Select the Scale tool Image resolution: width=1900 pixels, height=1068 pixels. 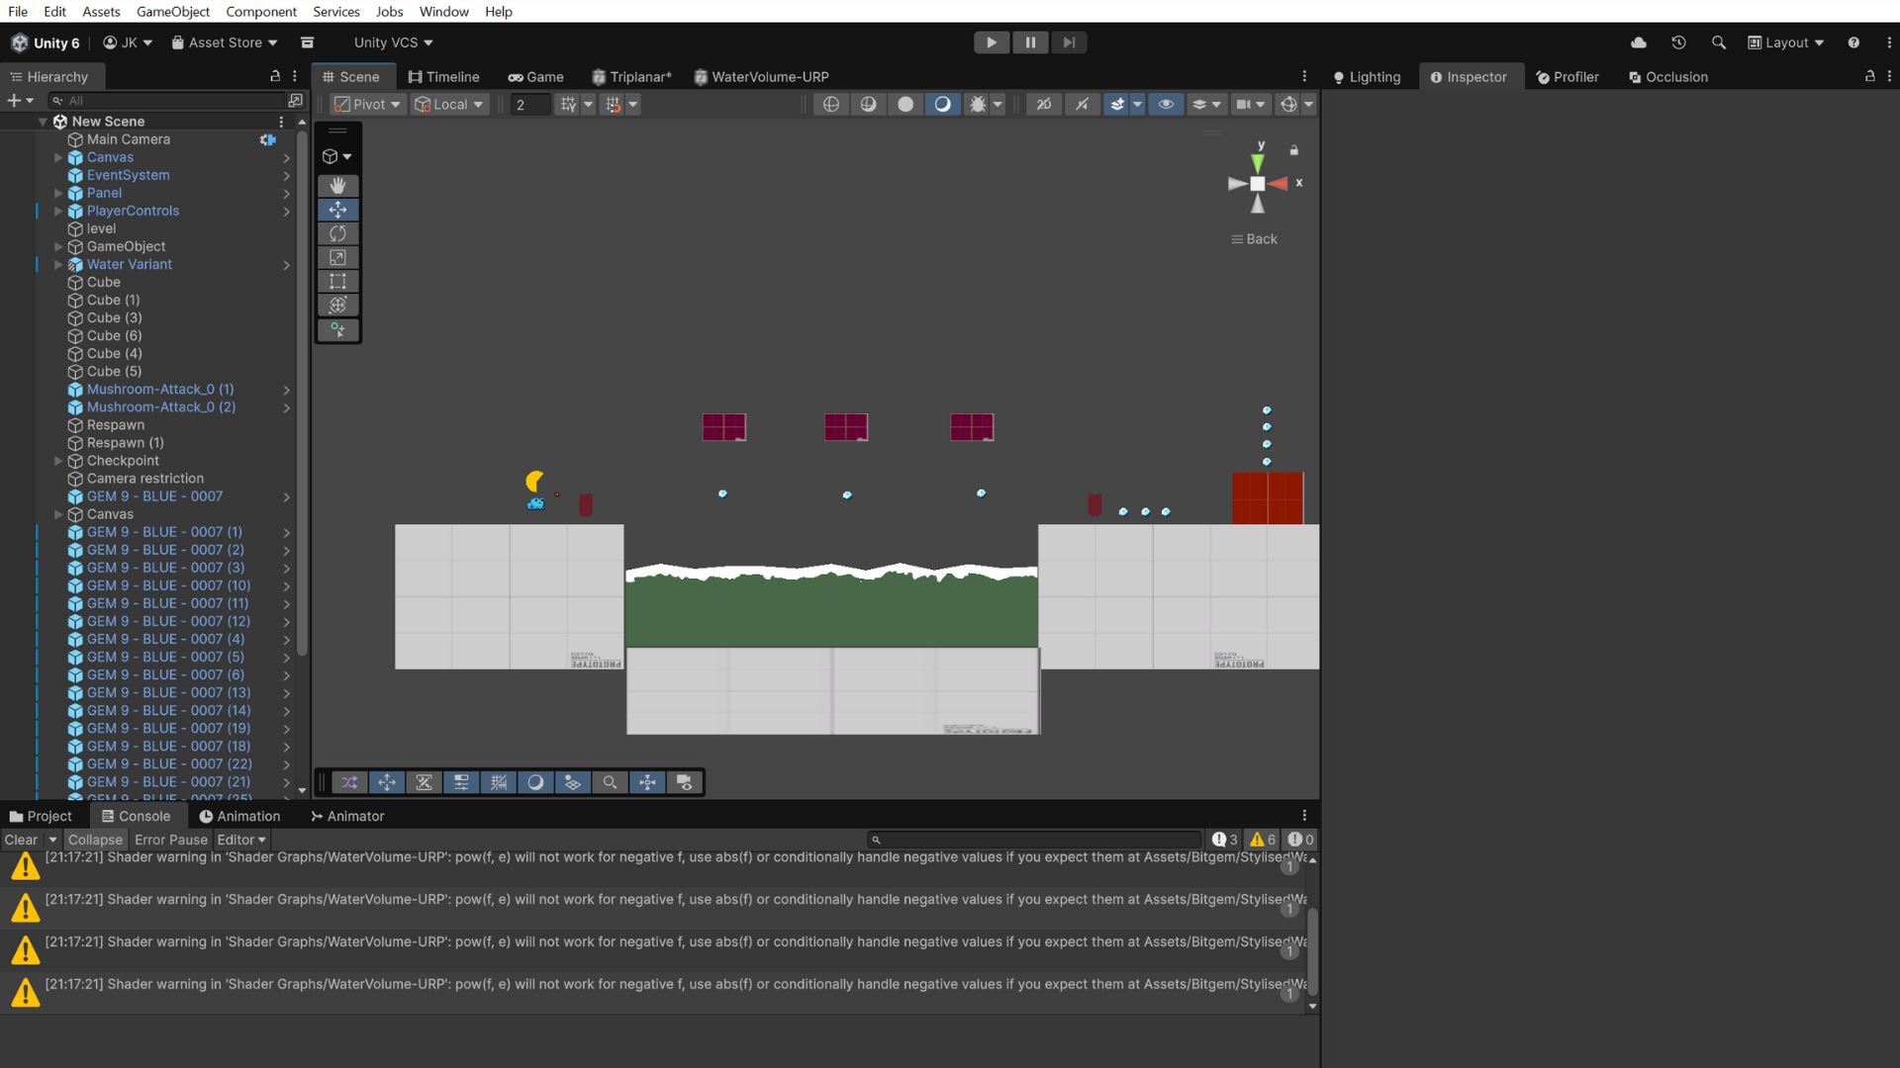(x=337, y=257)
